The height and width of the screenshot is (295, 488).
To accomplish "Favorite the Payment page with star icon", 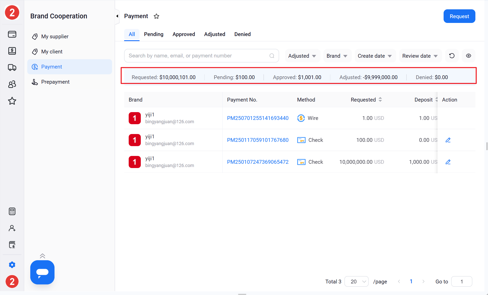I will coord(156,16).
